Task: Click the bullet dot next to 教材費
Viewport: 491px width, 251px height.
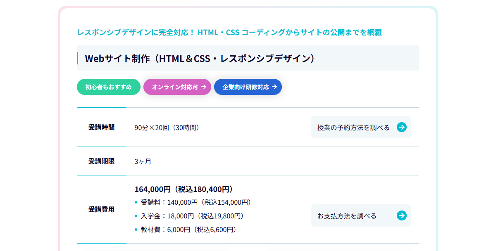Action: click(x=136, y=230)
